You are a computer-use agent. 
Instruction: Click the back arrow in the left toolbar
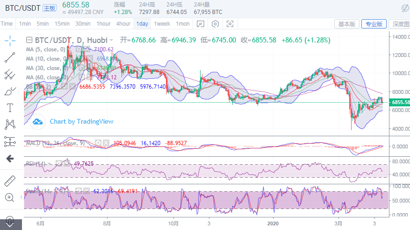(10, 159)
